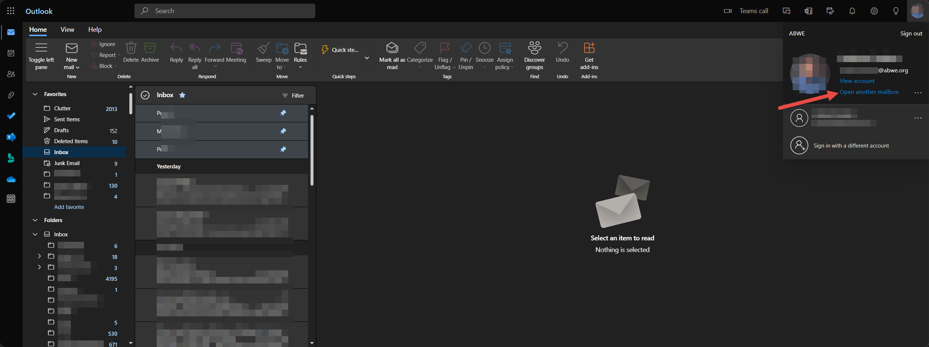Open New mail dropdown arrow
This screenshot has height=347, width=929.
pos(77,68)
